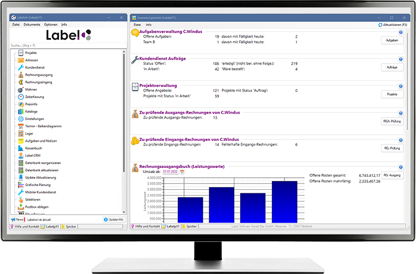
Task: Click LabelpX1 in Labelwin status bar
Action: [x=50, y=227]
